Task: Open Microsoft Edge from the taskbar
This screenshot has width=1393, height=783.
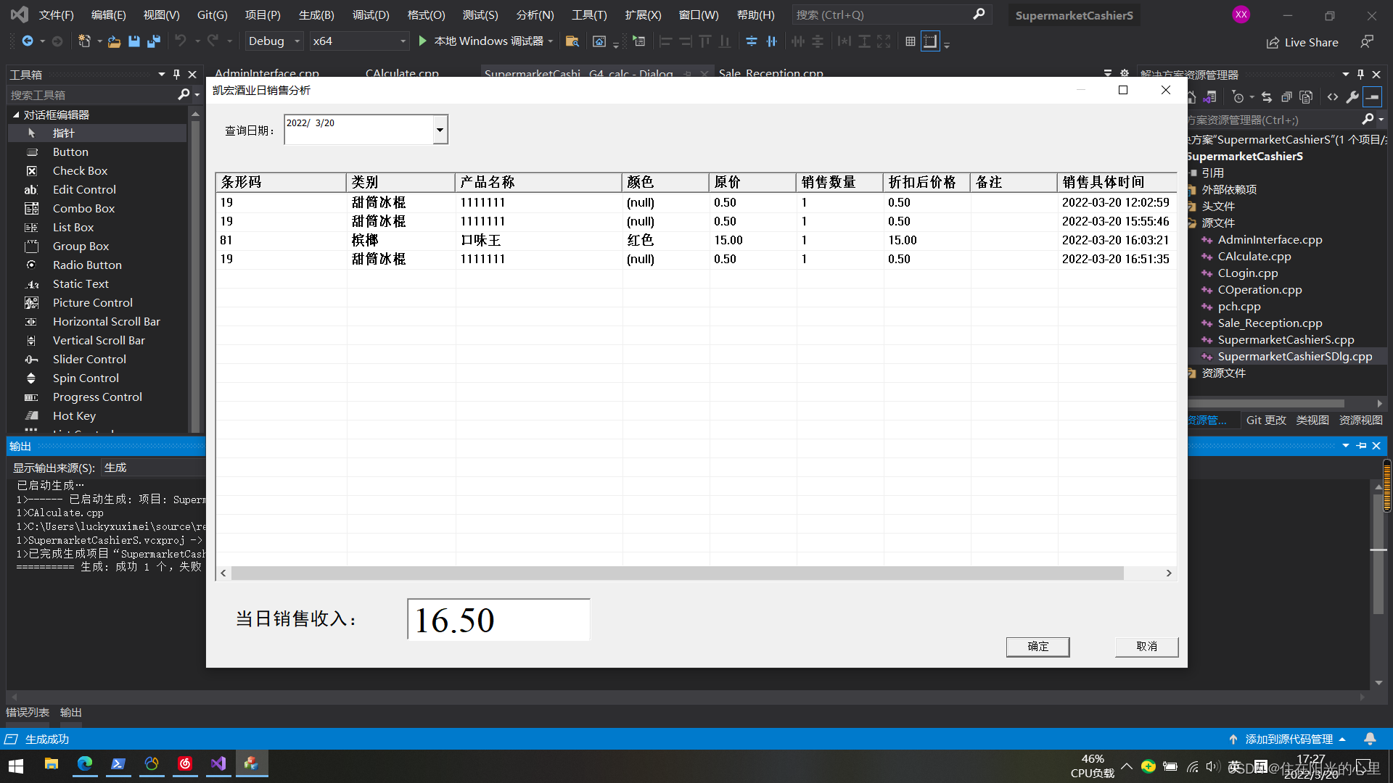Action: (85, 763)
